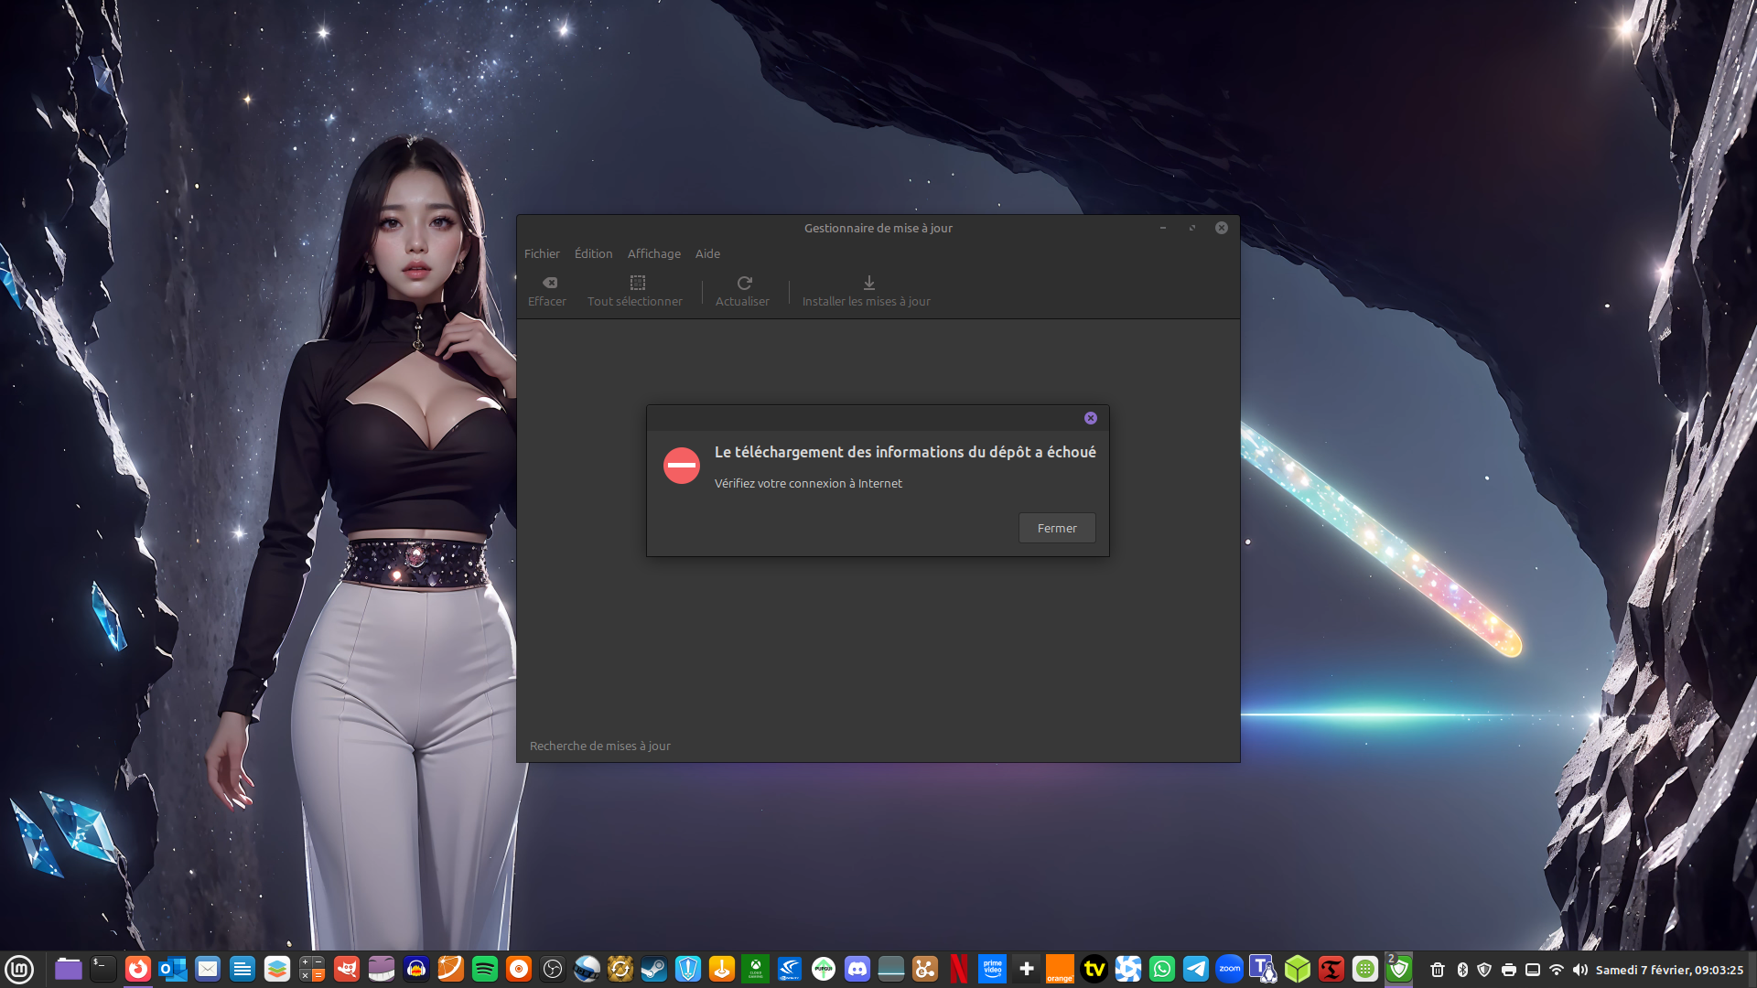The height and width of the screenshot is (988, 1757).
Task: Open the Aide menu
Action: click(x=707, y=253)
